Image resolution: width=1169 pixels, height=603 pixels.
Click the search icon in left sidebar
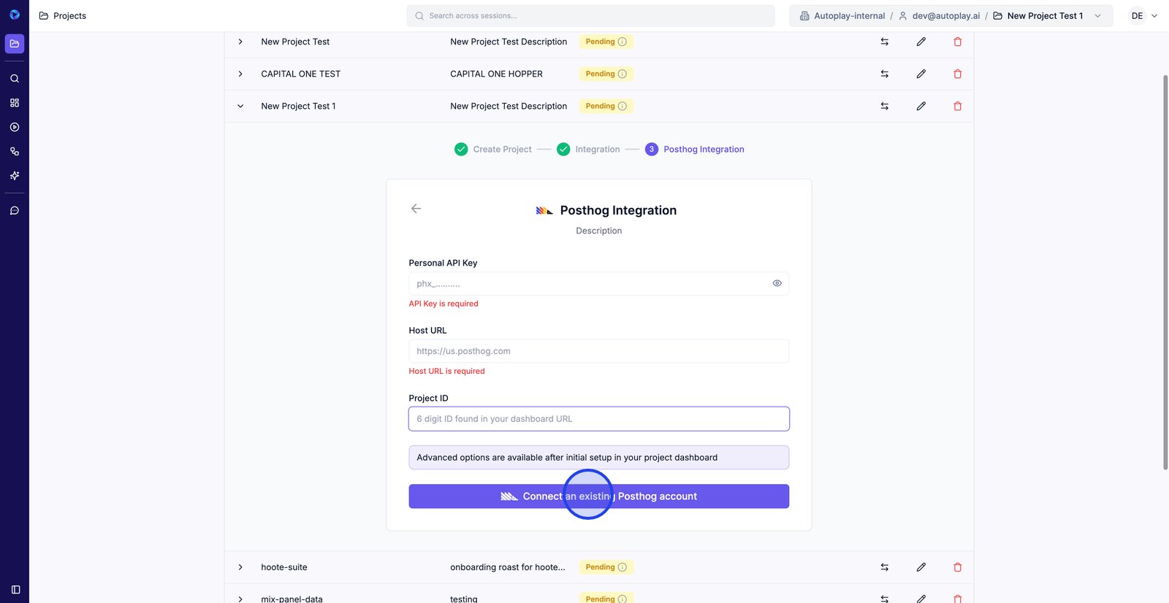15,78
